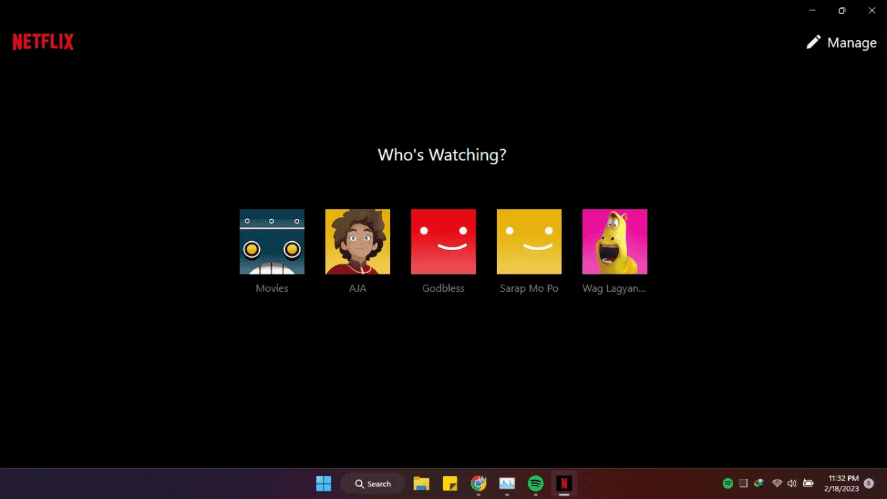The width and height of the screenshot is (887, 499).
Task: Launch File Explorer from the taskbar
Action: click(421, 484)
